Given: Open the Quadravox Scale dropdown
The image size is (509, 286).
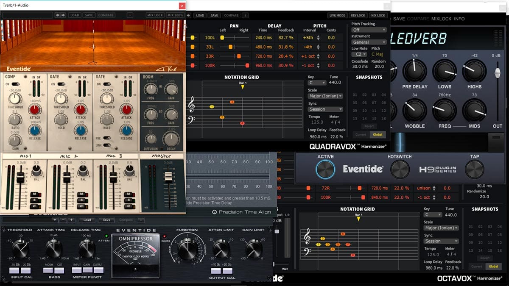Looking at the screenshot, I should click(x=326, y=96).
